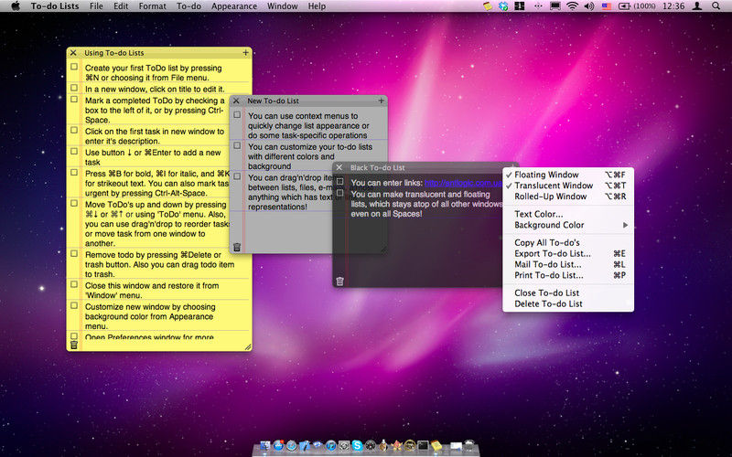
Task: Check the 'You can enter links' task box
Action: pyautogui.click(x=339, y=181)
